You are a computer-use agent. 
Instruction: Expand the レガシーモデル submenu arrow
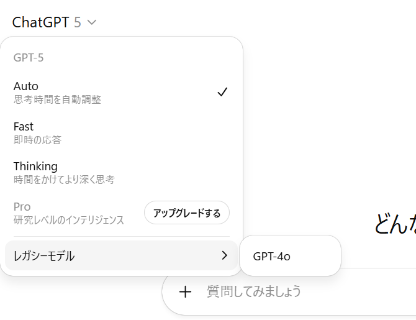tap(225, 255)
